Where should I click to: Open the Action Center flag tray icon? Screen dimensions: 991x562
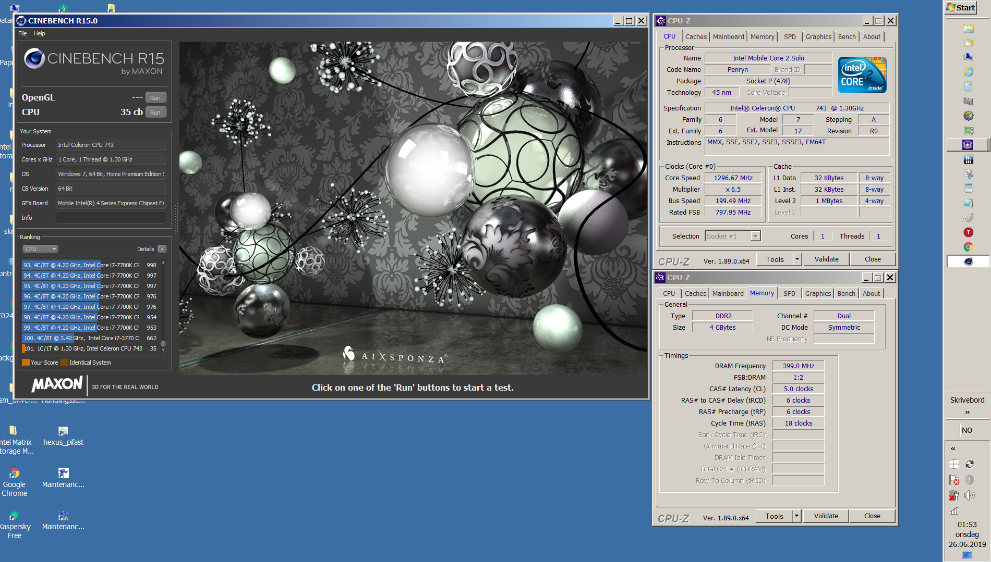point(954,480)
